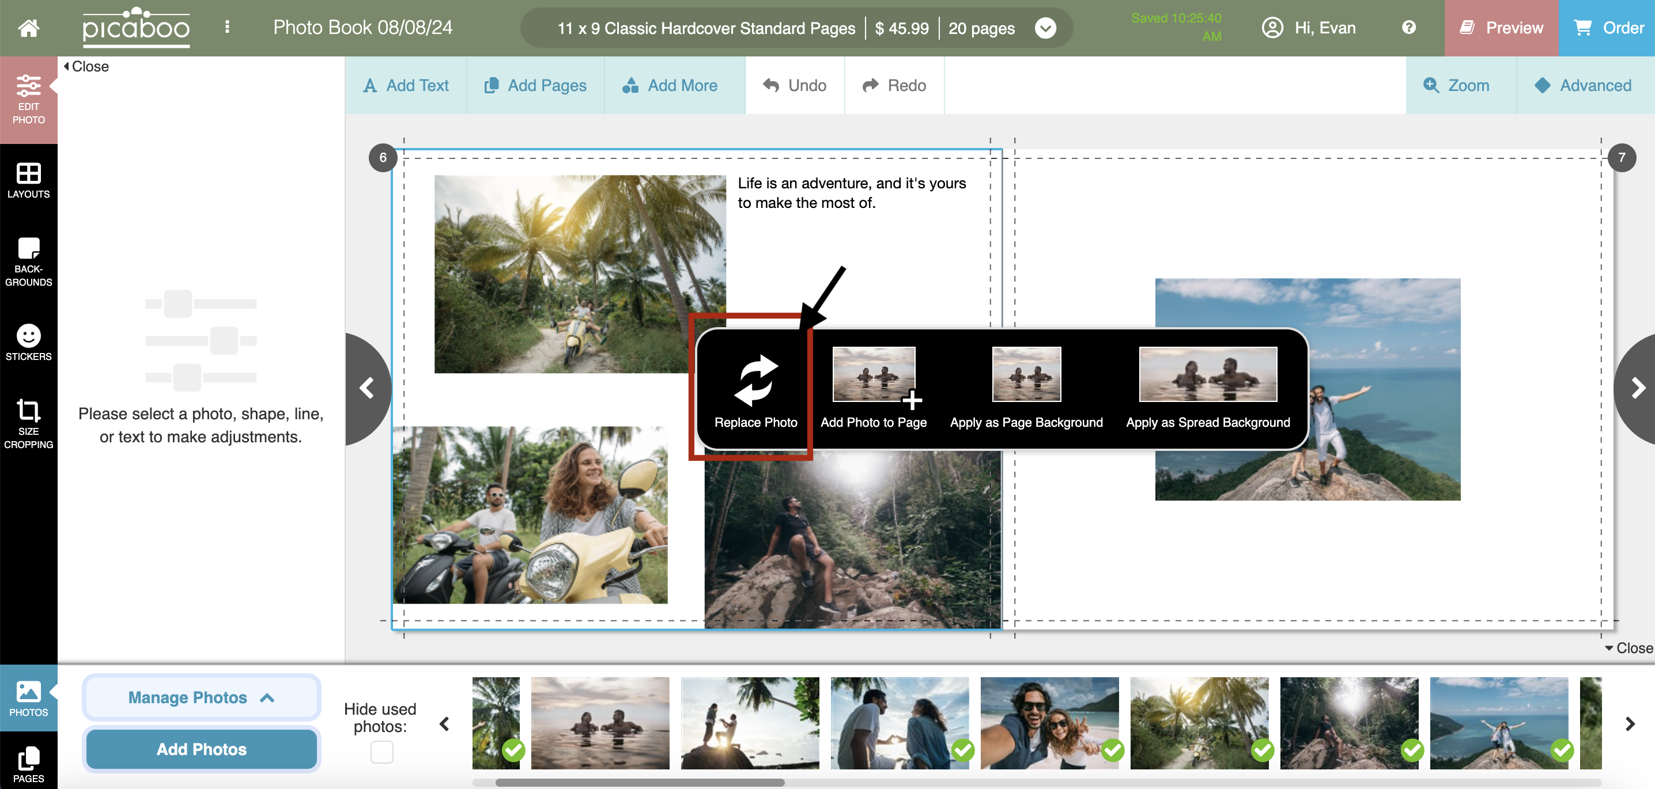
Task: Expand the Manage Photos menu
Action: [202, 698]
